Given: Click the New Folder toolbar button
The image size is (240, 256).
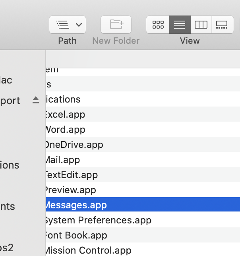Looking at the screenshot, I should click(x=116, y=25).
